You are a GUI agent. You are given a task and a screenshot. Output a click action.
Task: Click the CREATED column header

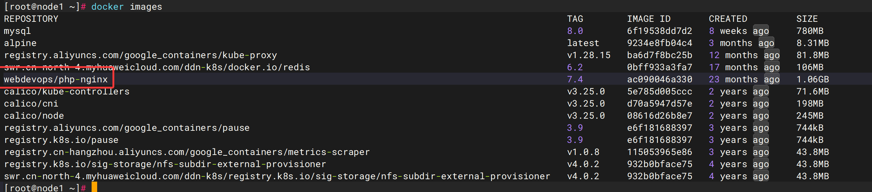tap(728, 19)
